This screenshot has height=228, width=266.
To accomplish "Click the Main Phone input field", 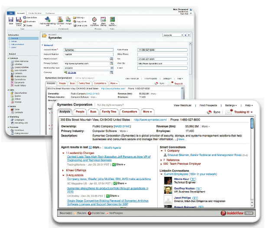I will pyautogui.click(x=162, y=50).
